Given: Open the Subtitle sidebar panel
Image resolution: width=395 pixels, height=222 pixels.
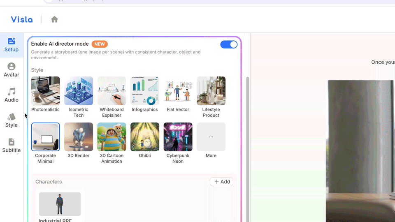Looking at the screenshot, I should [12, 146].
